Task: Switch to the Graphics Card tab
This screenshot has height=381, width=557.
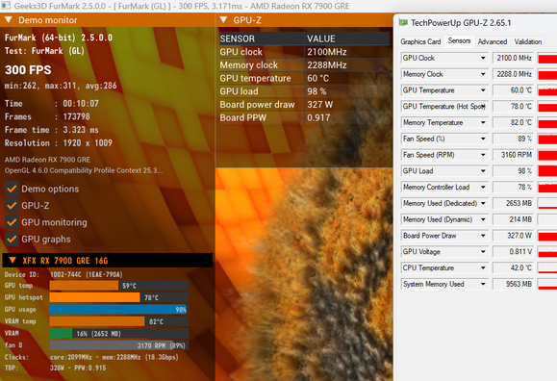Action: point(420,41)
